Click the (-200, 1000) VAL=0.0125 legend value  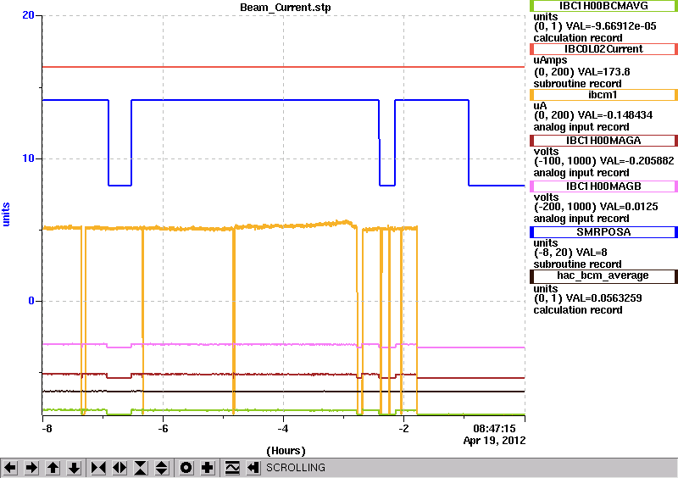[x=596, y=207]
